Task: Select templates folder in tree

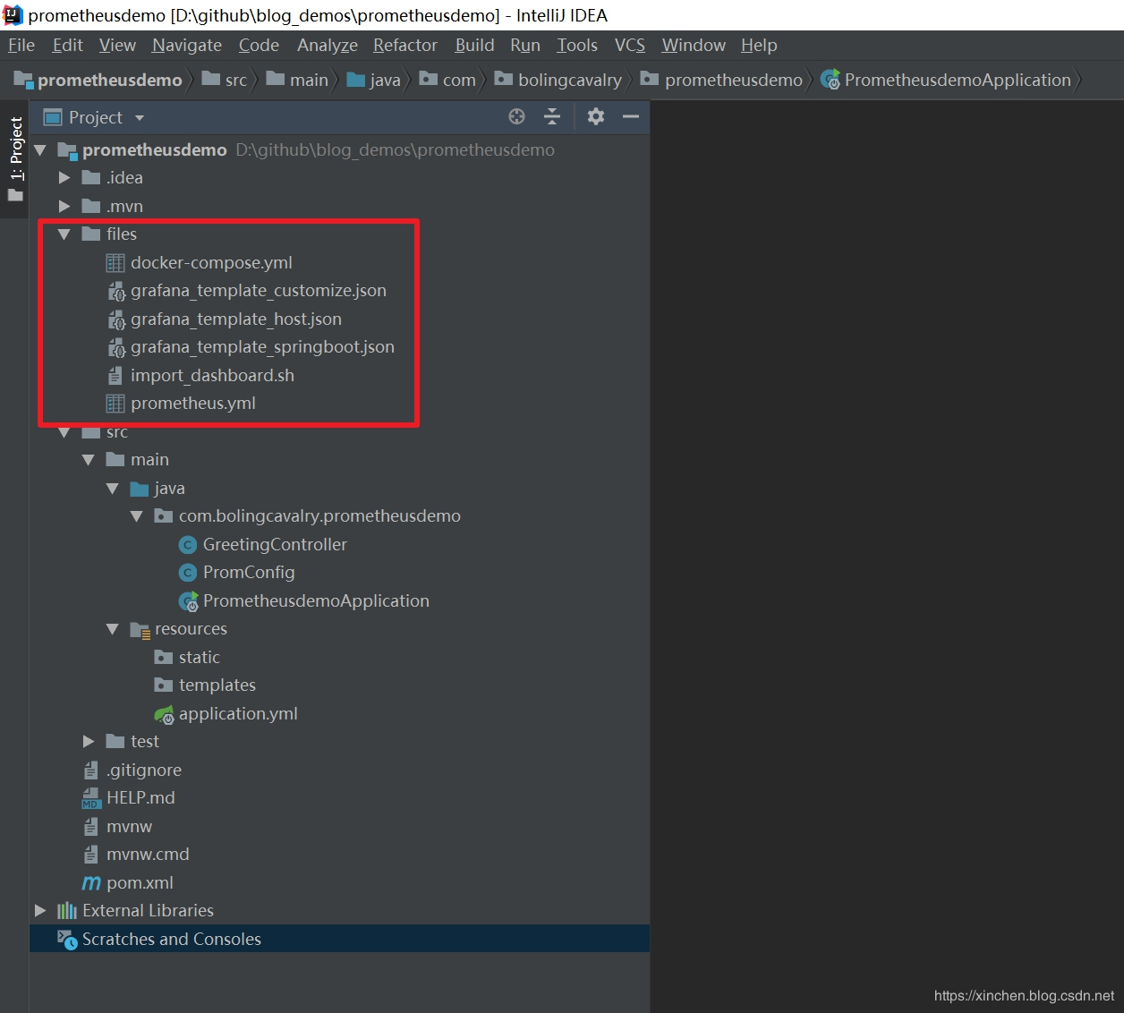Action: pos(205,685)
